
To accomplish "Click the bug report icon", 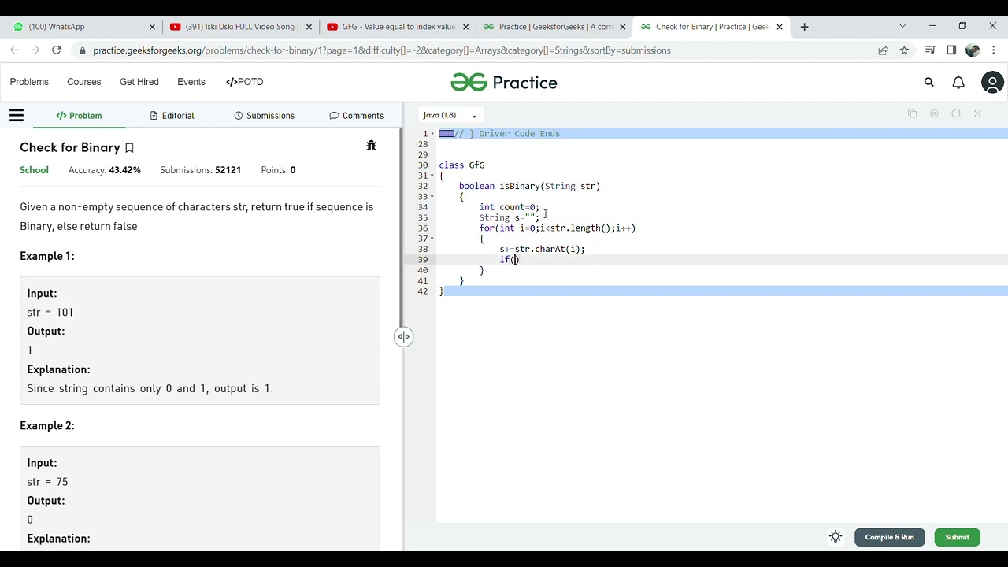I will pyautogui.click(x=371, y=146).
